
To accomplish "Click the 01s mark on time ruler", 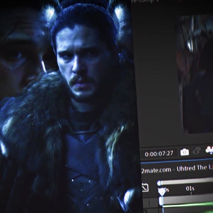I will 190,189.
